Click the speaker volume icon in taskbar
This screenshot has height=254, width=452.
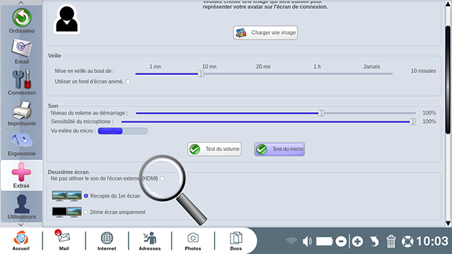307,241
